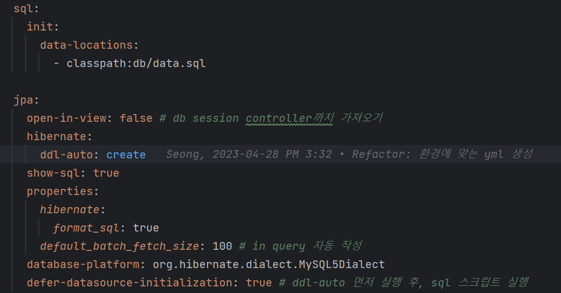Viewport: 561px width, 293px height.
Task: Click the 'defer-datasource-initialization:' key
Action: click(x=132, y=282)
